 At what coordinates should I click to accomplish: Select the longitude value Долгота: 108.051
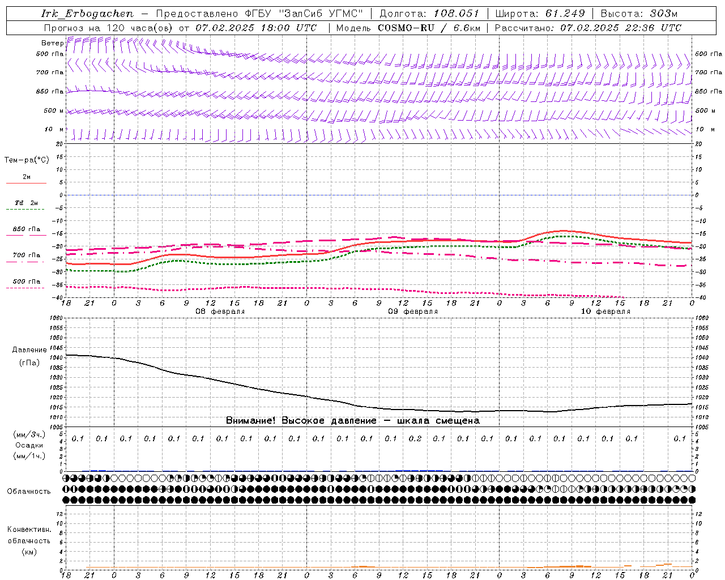(x=429, y=14)
